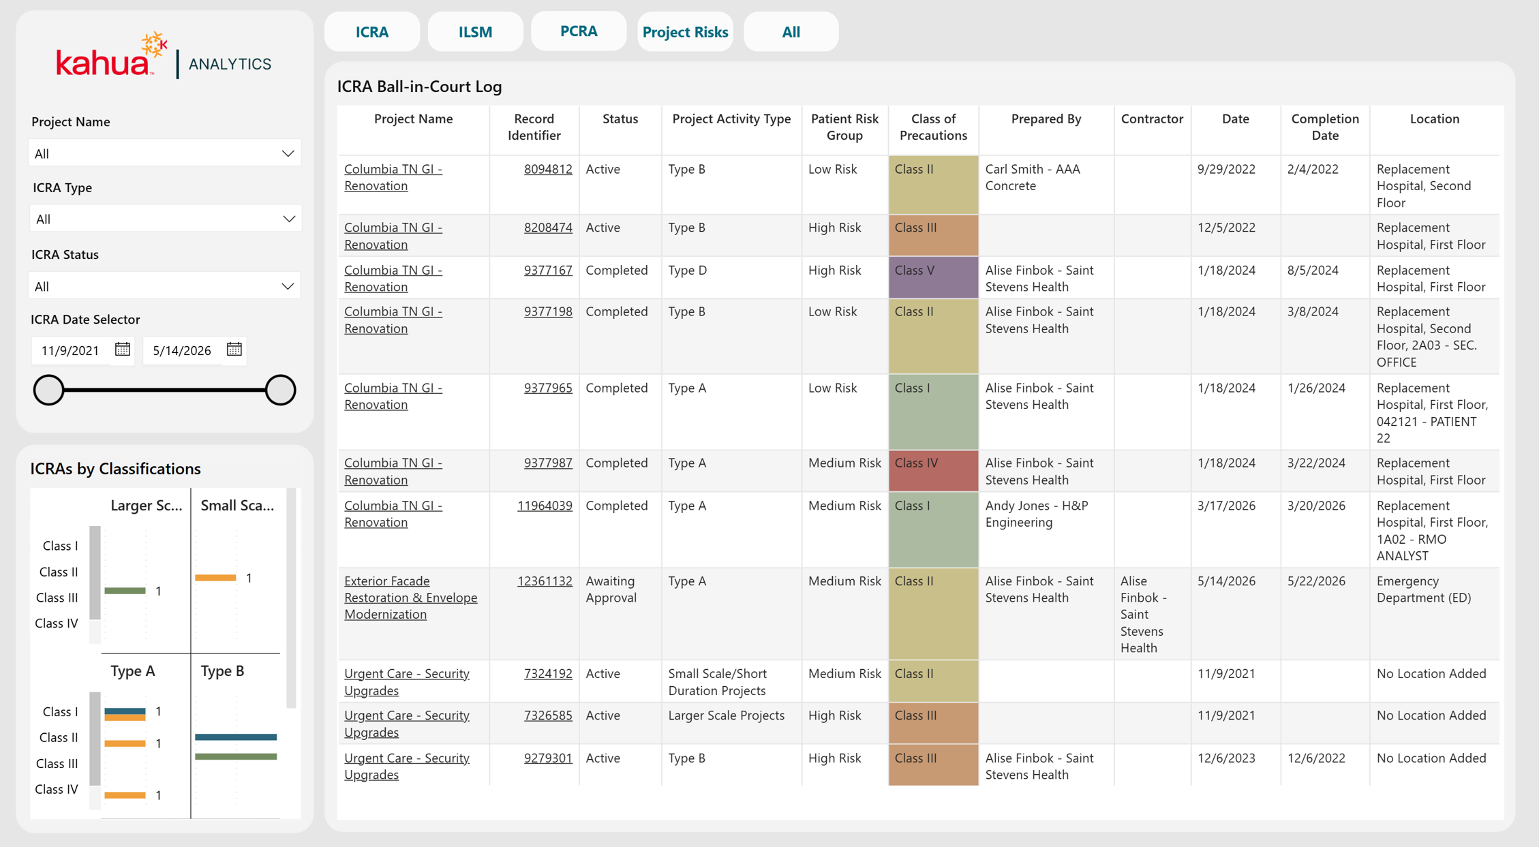Click the classifications chart vertical scrollbar
This screenshot has width=1539, height=847.
point(292,598)
